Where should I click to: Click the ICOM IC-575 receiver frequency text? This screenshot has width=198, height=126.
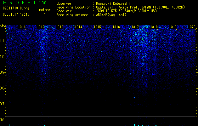(x=126, y=11)
